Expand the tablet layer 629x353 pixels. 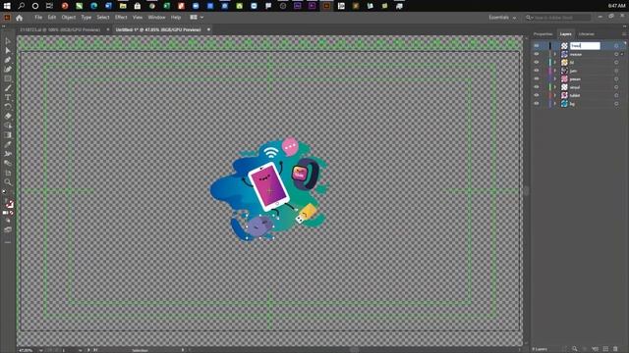[555, 95]
